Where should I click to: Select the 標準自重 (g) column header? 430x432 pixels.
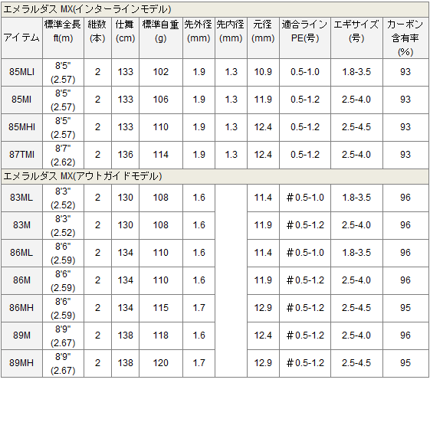(161, 38)
